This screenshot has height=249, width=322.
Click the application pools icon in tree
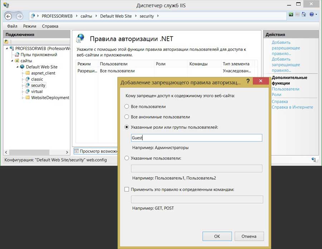point(17,55)
